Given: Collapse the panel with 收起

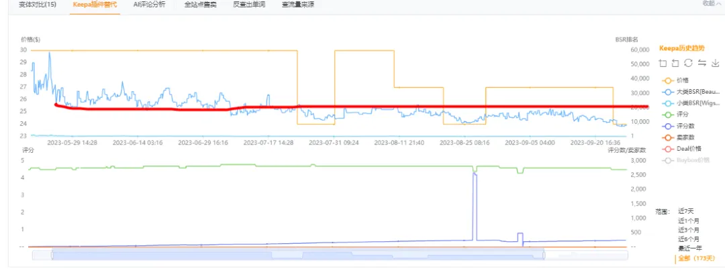Looking at the screenshot, I should 712,3.
